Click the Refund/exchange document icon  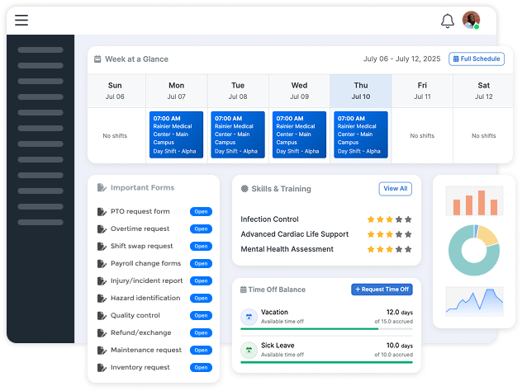coord(102,332)
